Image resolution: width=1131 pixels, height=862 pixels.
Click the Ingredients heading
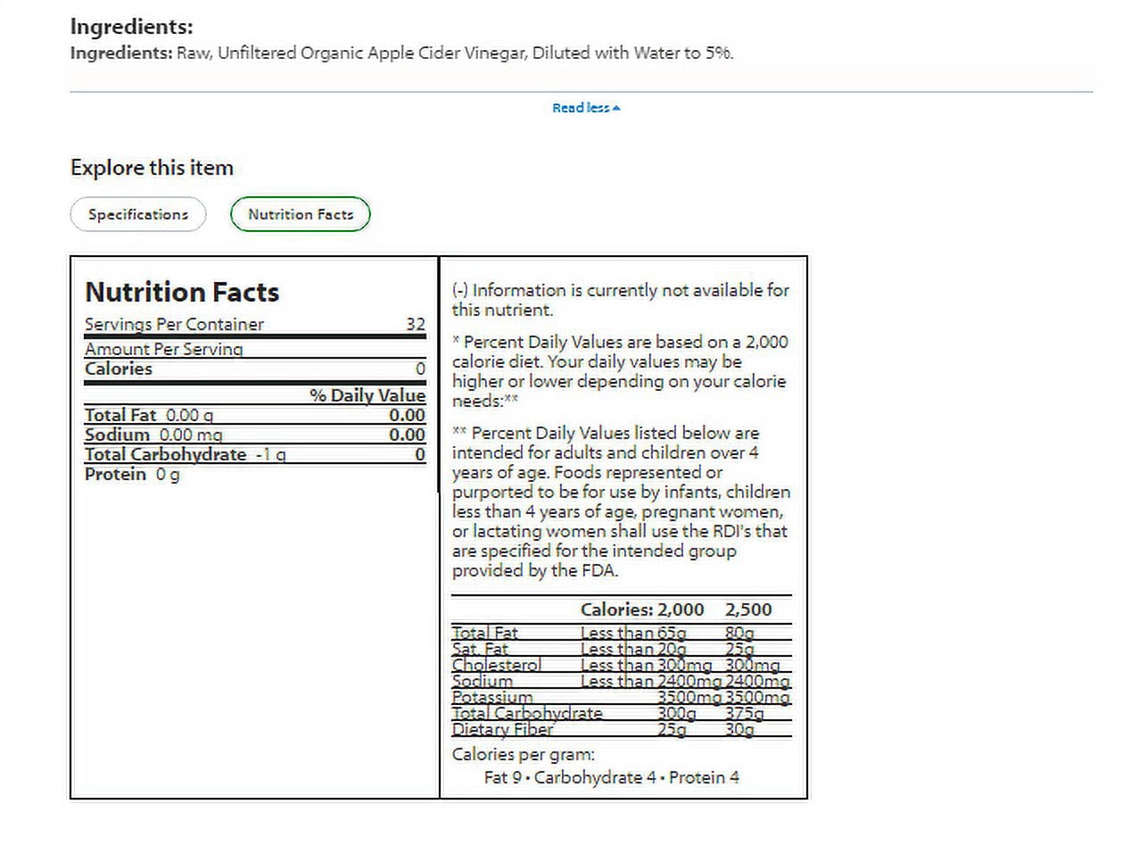(132, 27)
